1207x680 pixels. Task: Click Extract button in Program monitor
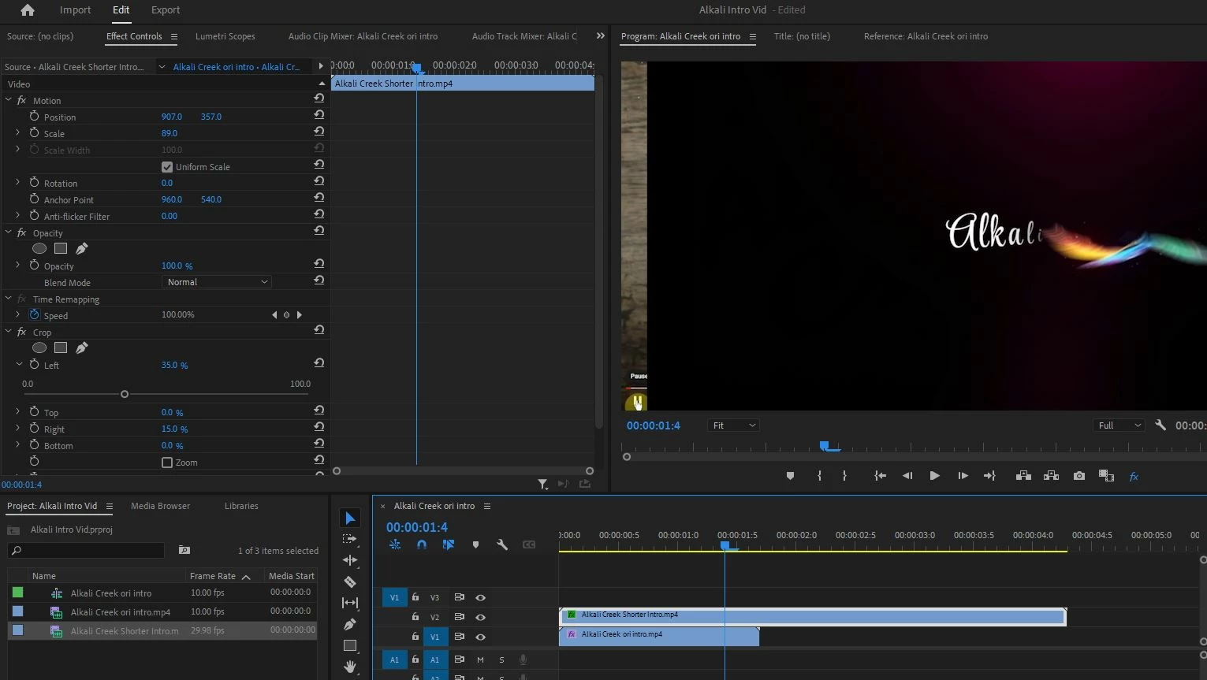(1051, 476)
